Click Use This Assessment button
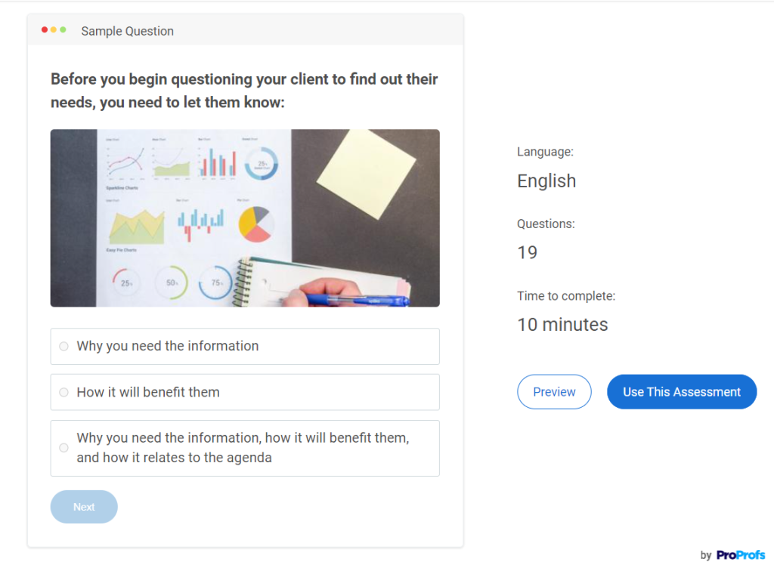Viewport: 774px width, 565px height. click(x=681, y=392)
